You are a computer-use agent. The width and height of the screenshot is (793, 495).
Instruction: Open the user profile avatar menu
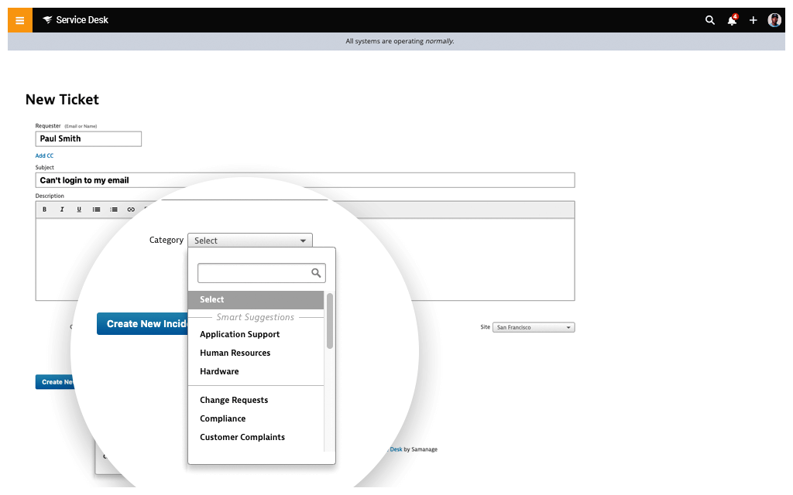click(x=774, y=19)
